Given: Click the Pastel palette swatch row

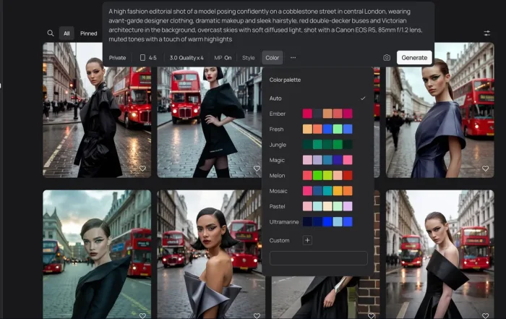Looking at the screenshot, I should click(327, 206).
